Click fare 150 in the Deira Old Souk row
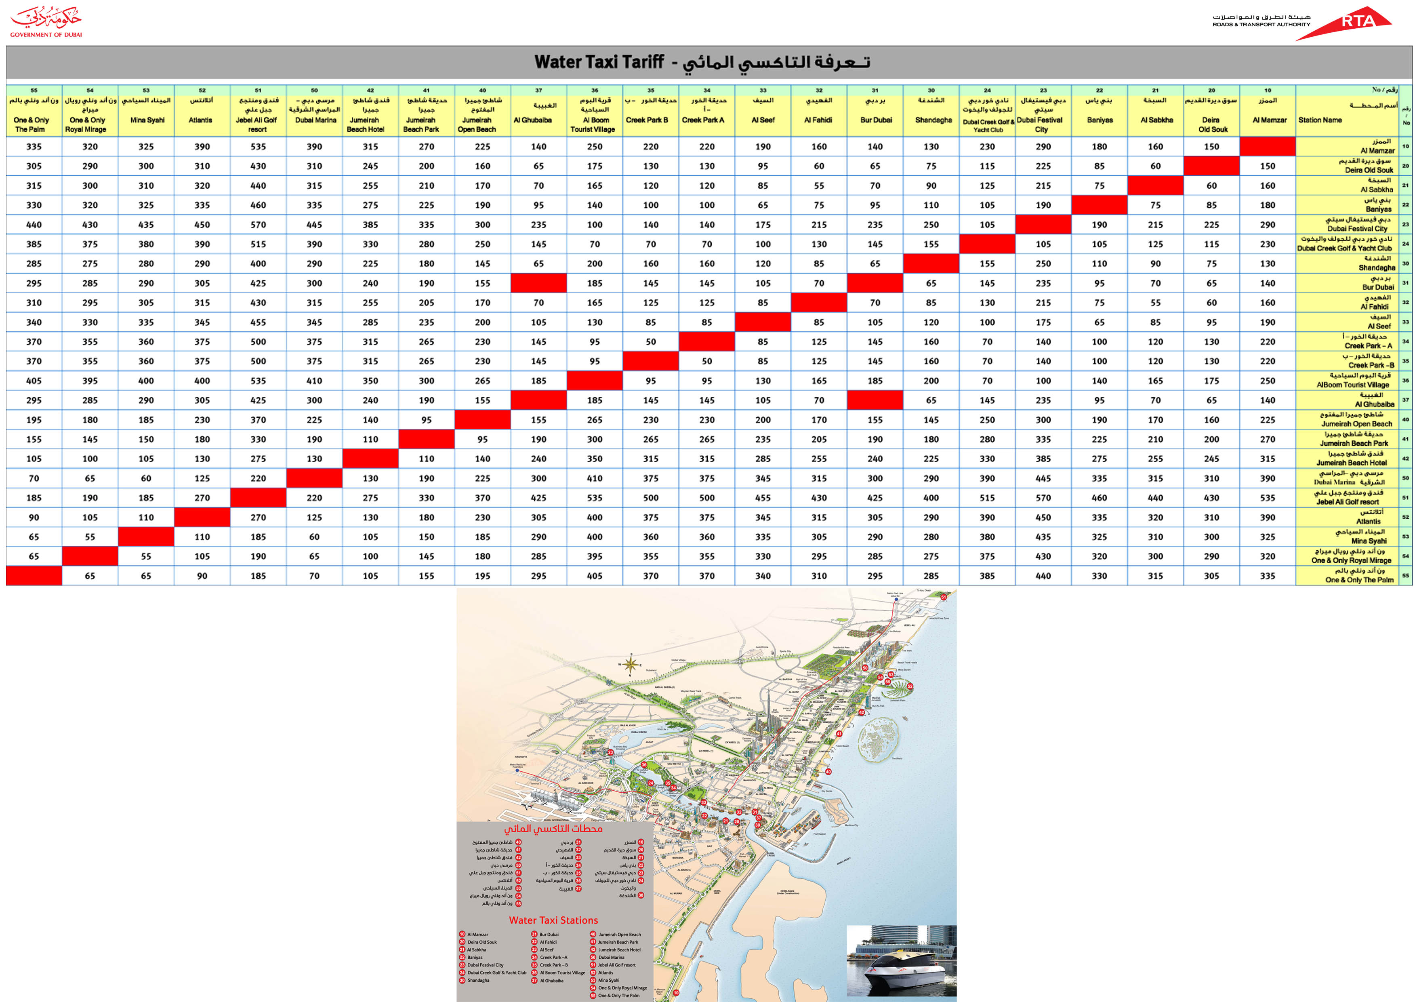 point(1268,166)
